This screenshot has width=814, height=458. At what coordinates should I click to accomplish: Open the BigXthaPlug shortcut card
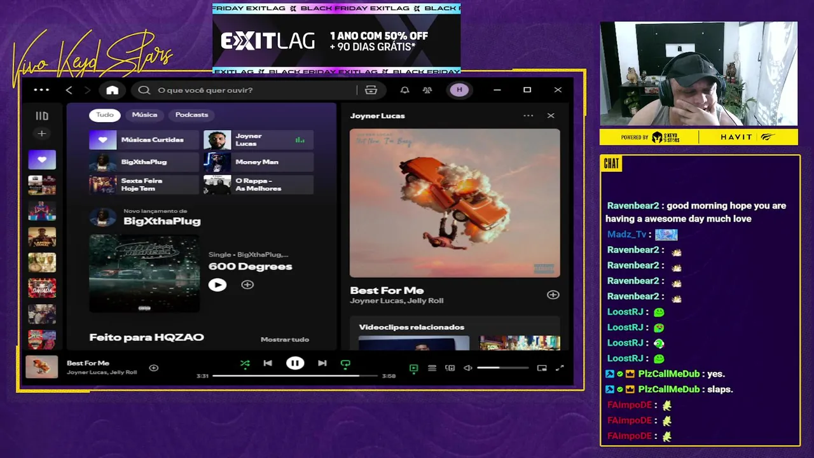pos(144,162)
